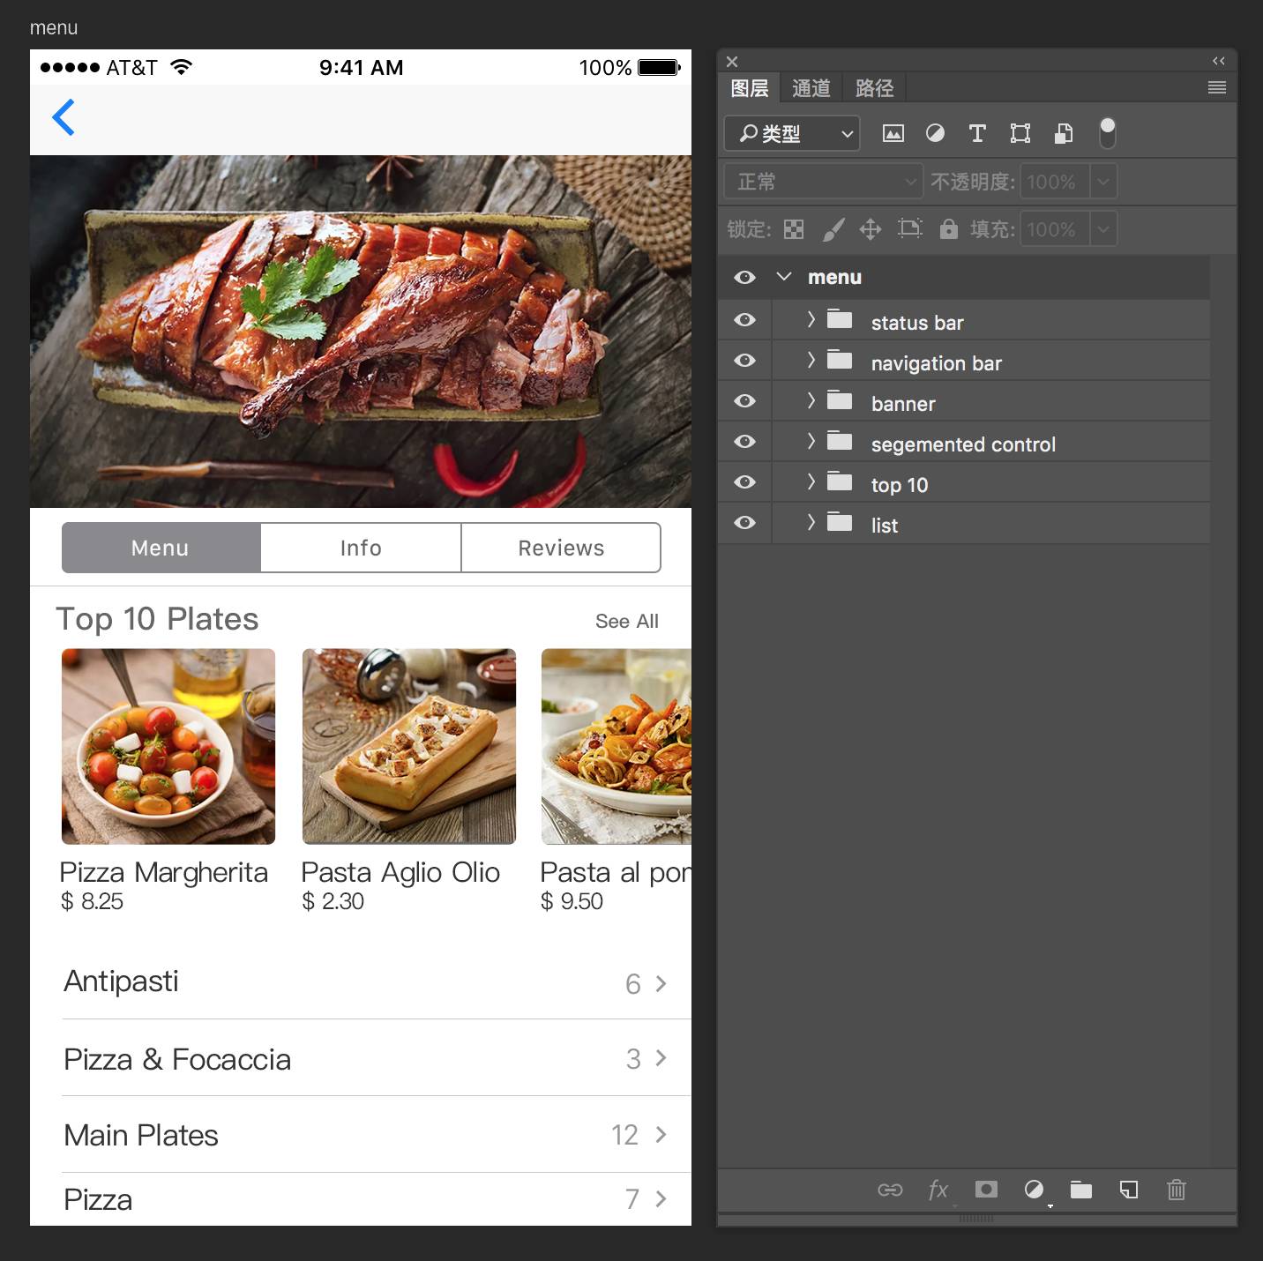Click the See All link
Screen dimensions: 1263x1261
pos(626,621)
